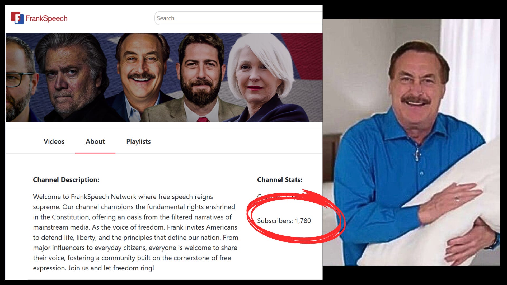Click the FrankSpeech logo icon
Viewport: 507px width, 285px height.
pyautogui.click(x=17, y=18)
